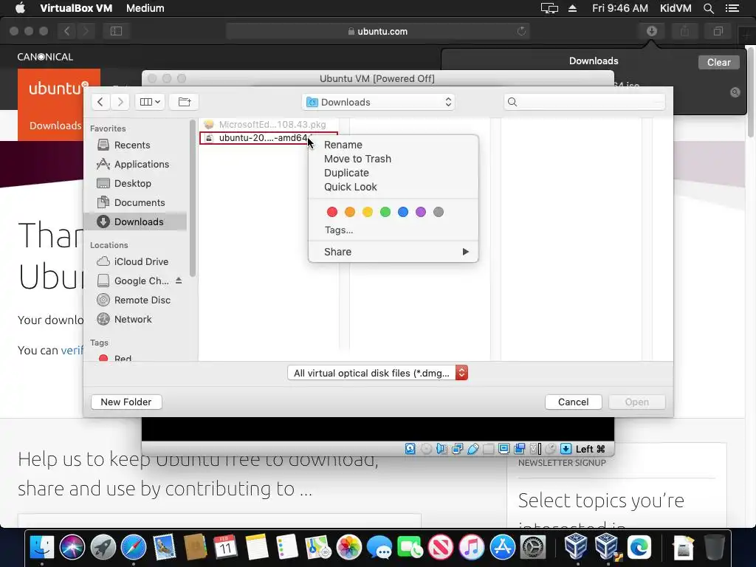Apply the gray tag color

pos(439,212)
